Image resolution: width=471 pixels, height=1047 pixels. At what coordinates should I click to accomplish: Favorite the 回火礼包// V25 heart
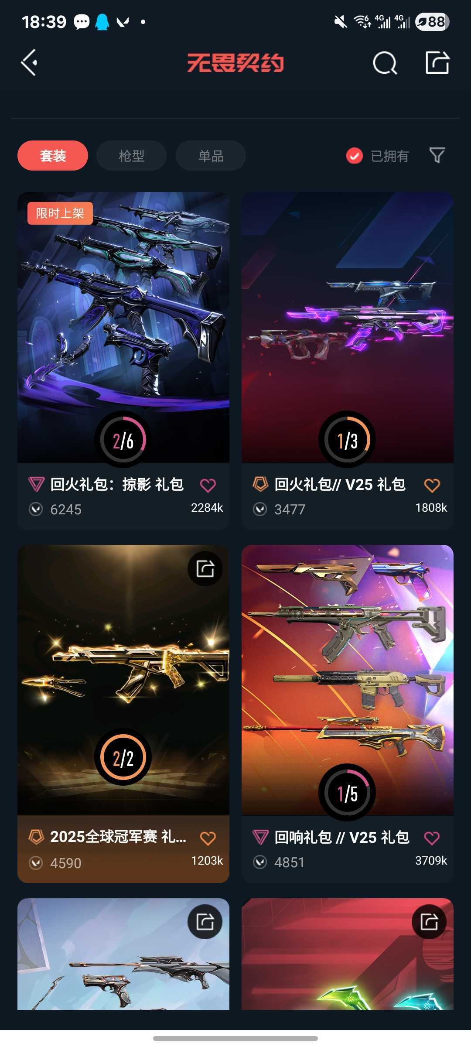[432, 485]
